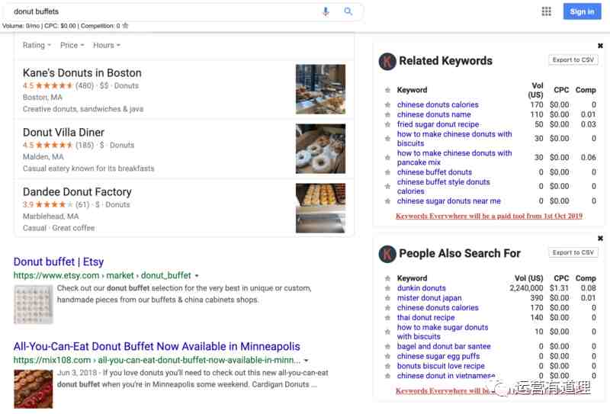Star 'chinese sugar donuts near me' keyword
The height and width of the screenshot is (414, 610).
387,201
